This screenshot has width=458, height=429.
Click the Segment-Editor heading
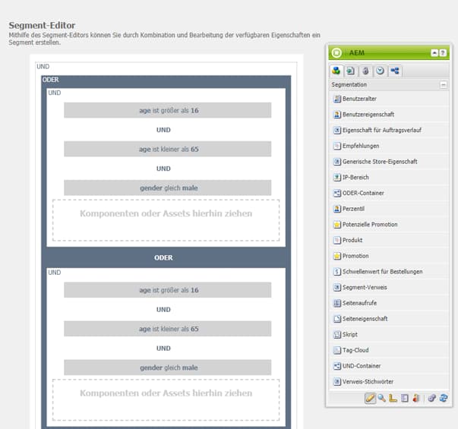(x=42, y=25)
